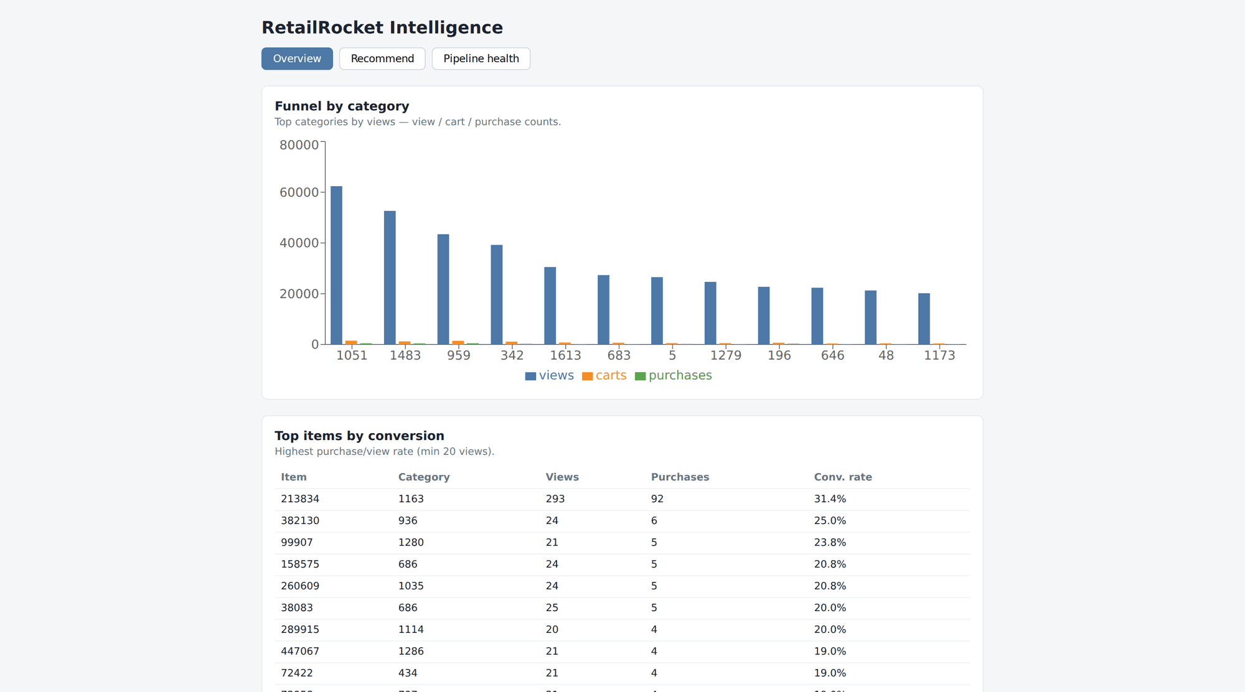Click the 31.4% conversion rate cell
1245x692 pixels.
[830, 499]
